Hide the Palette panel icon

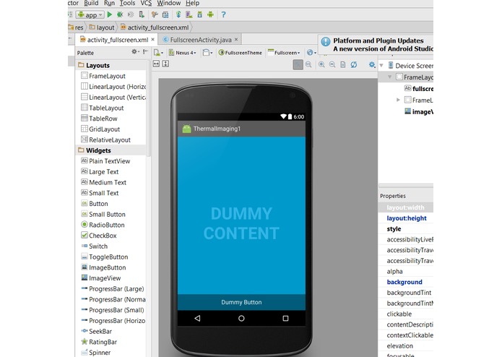point(145,51)
